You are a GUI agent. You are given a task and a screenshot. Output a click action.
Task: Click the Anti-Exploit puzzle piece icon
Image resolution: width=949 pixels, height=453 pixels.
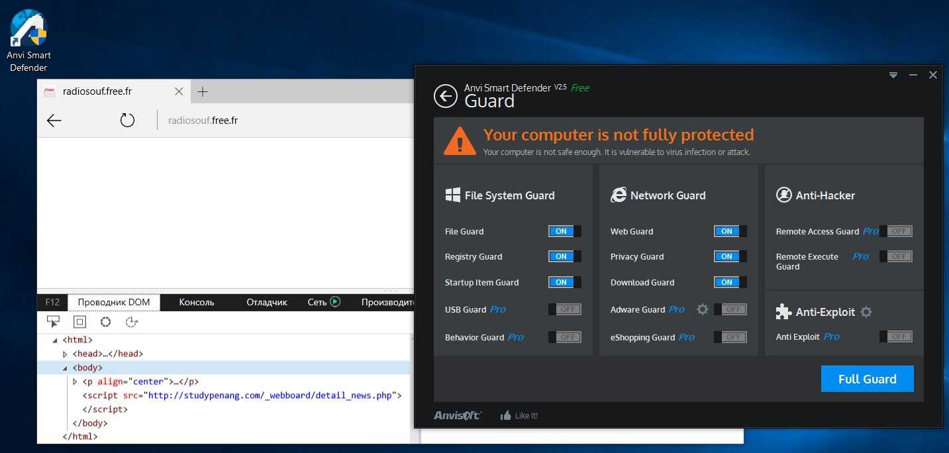[784, 312]
